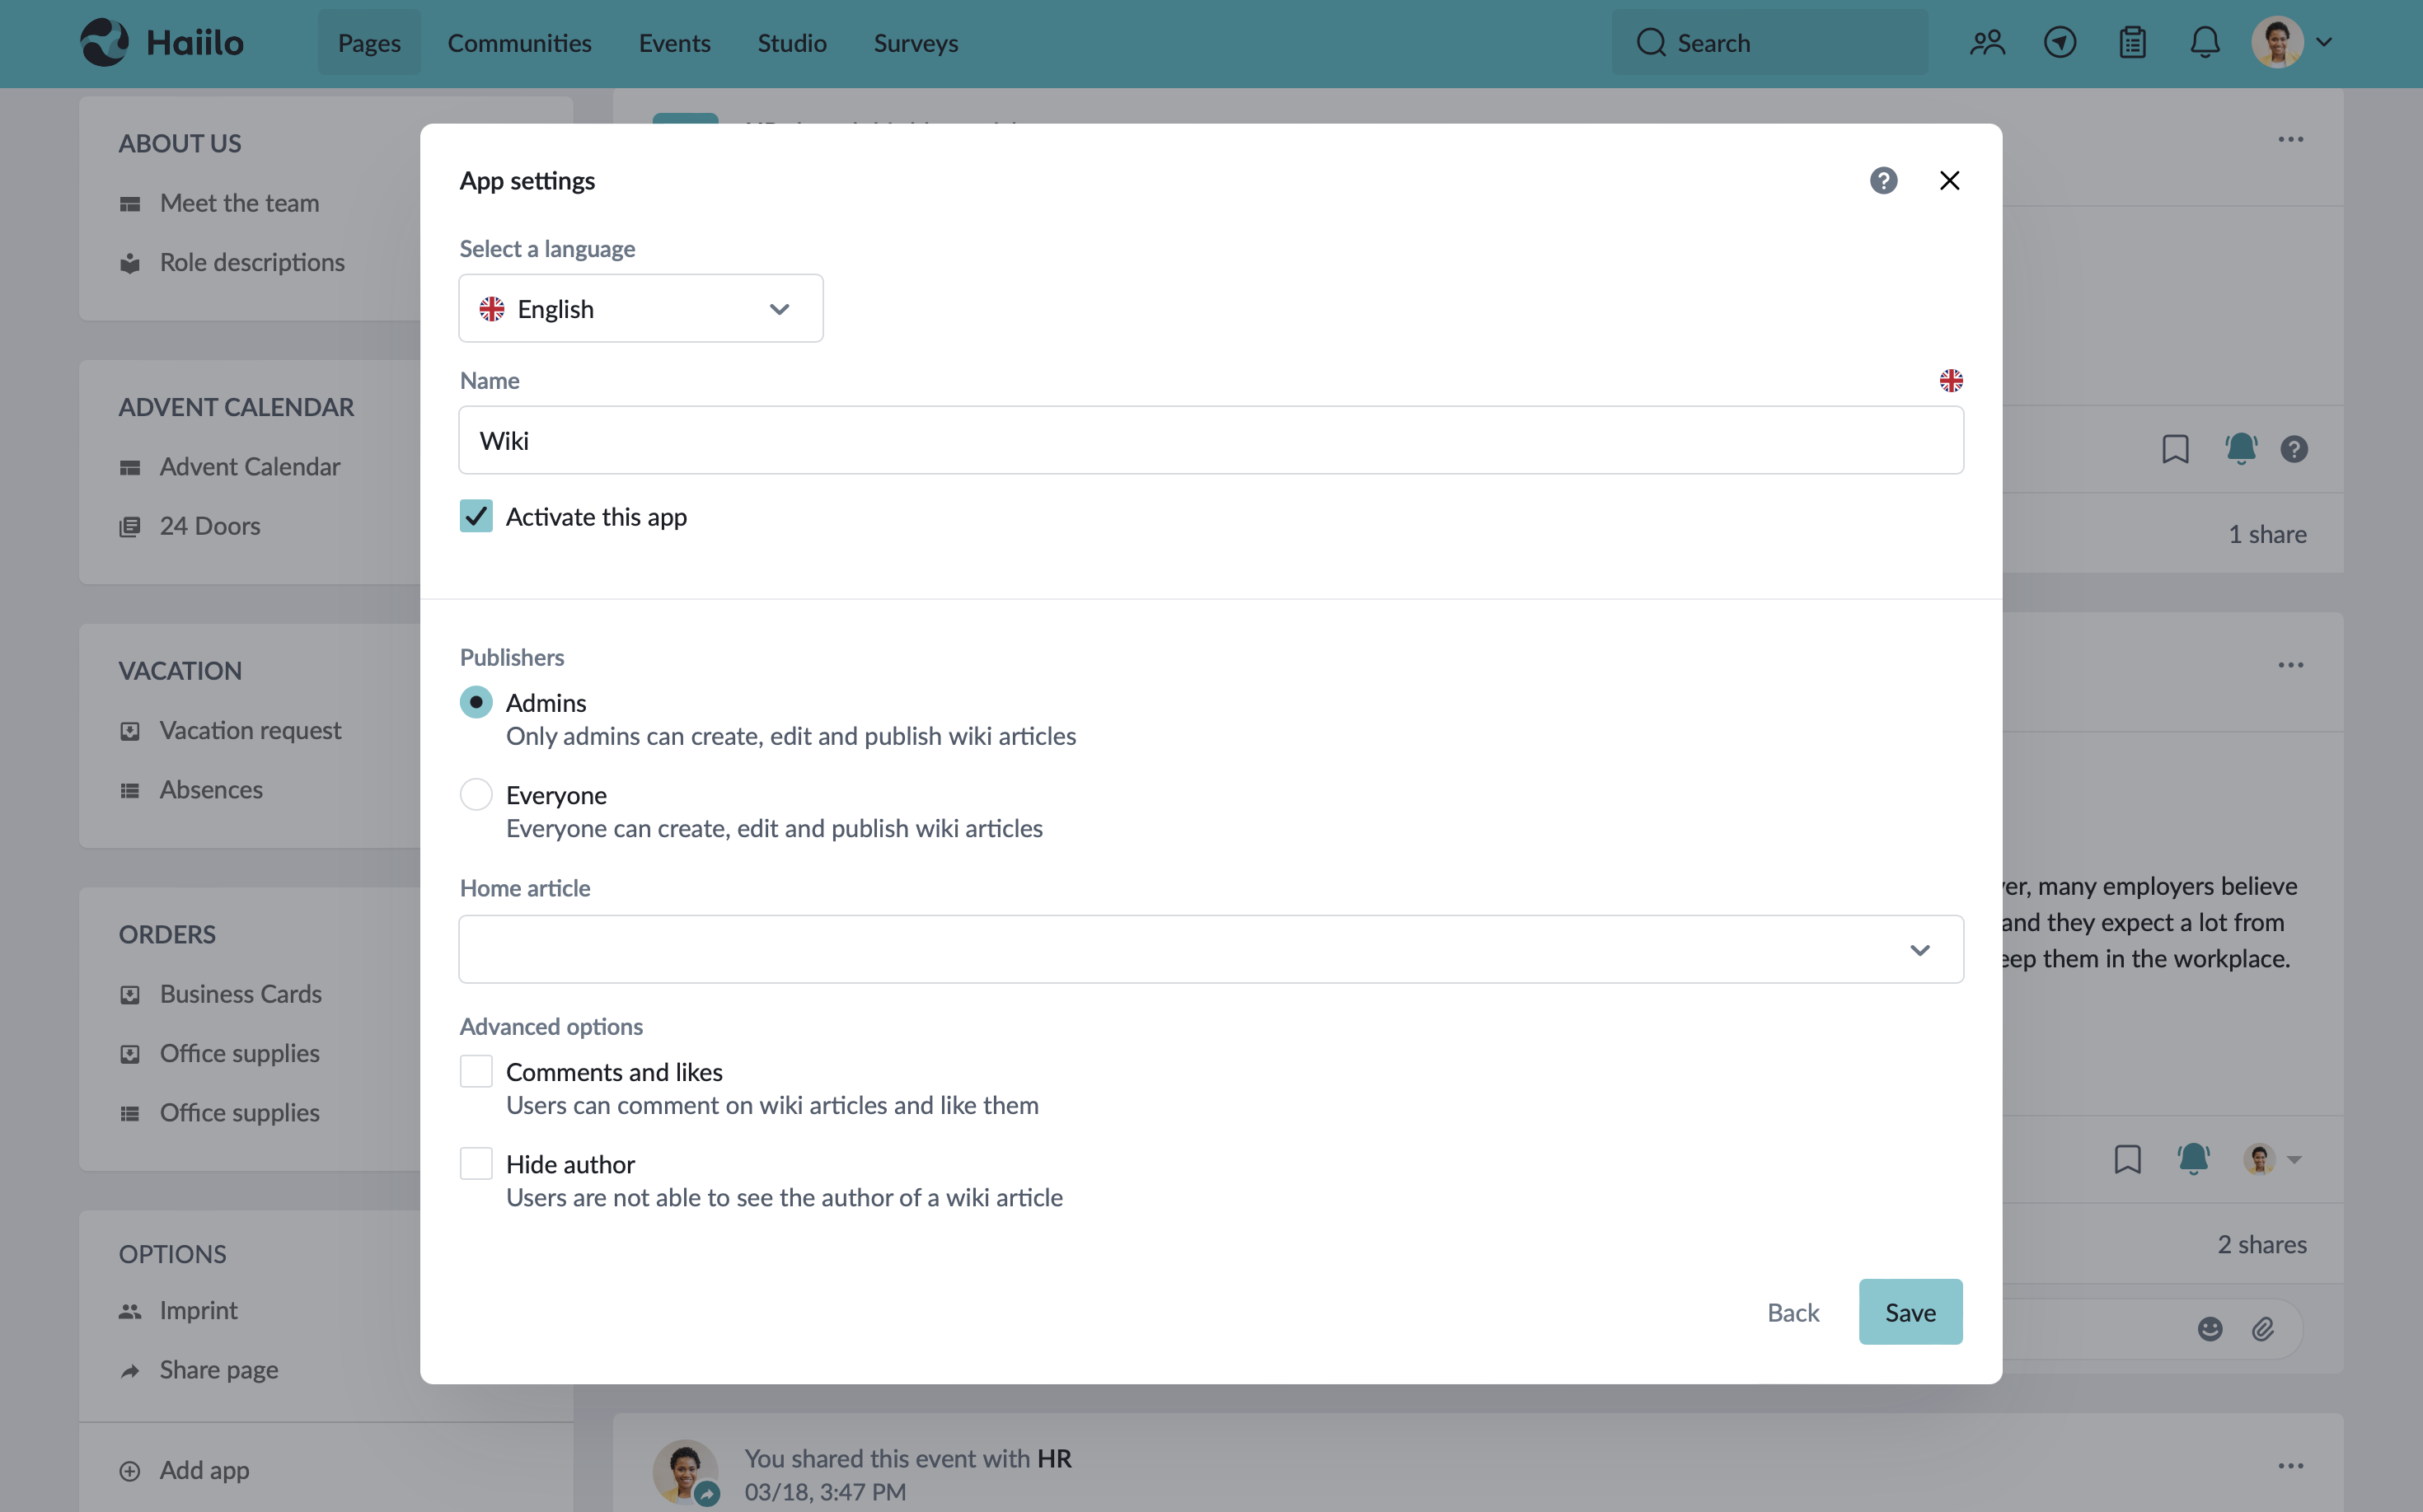Uncheck the Activate this app checkbox
Screen dimensions: 2423x1512
coord(476,516)
